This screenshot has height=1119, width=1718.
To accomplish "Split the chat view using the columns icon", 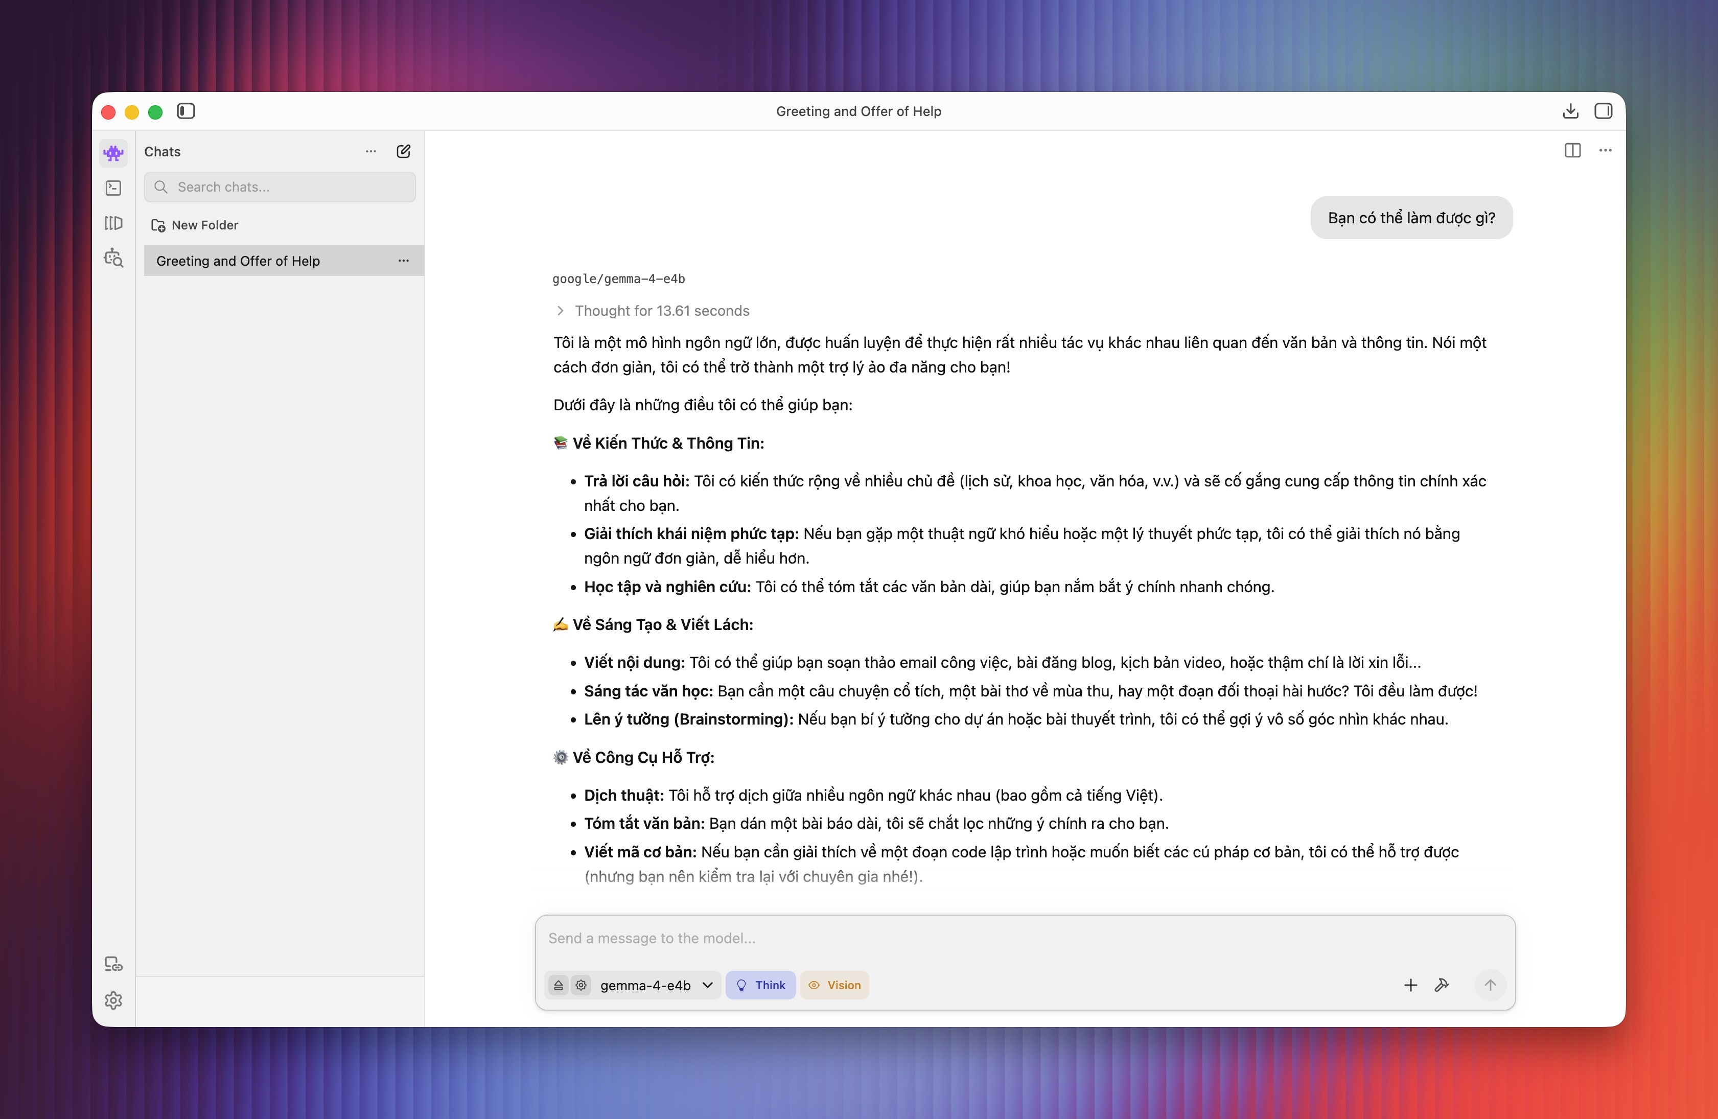I will pos(1572,150).
